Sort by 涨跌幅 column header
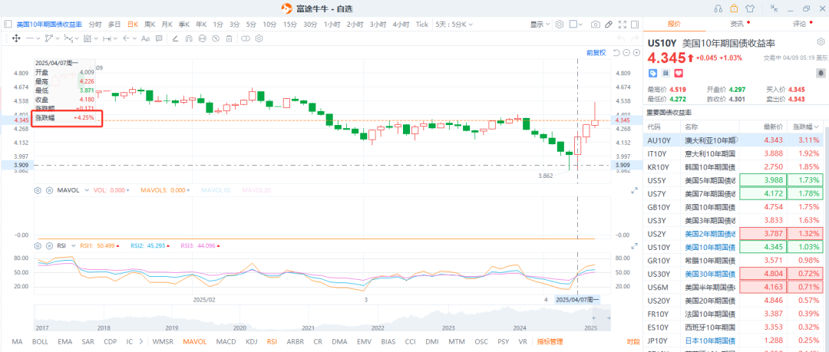829x352 pixels. click(806, 127)
